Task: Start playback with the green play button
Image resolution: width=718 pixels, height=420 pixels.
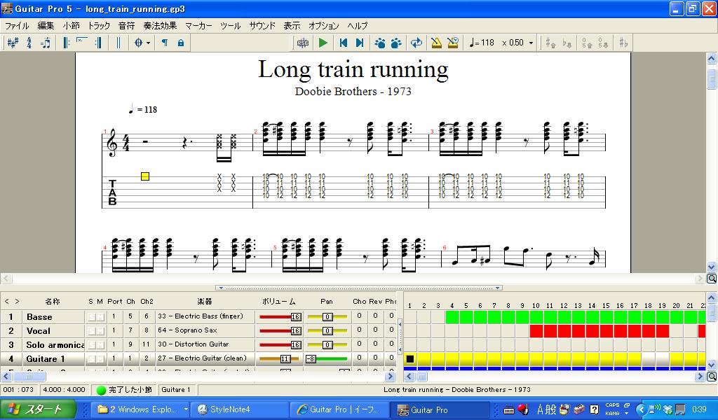Action: click(x=323, y=43)
